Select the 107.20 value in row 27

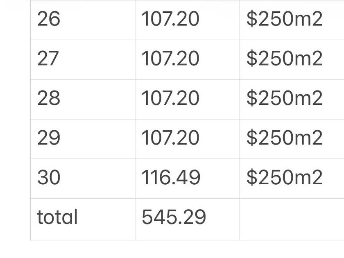coord(170,59)
